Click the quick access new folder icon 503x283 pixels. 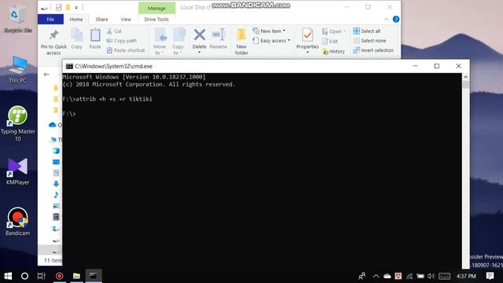[x=68, y=7]
